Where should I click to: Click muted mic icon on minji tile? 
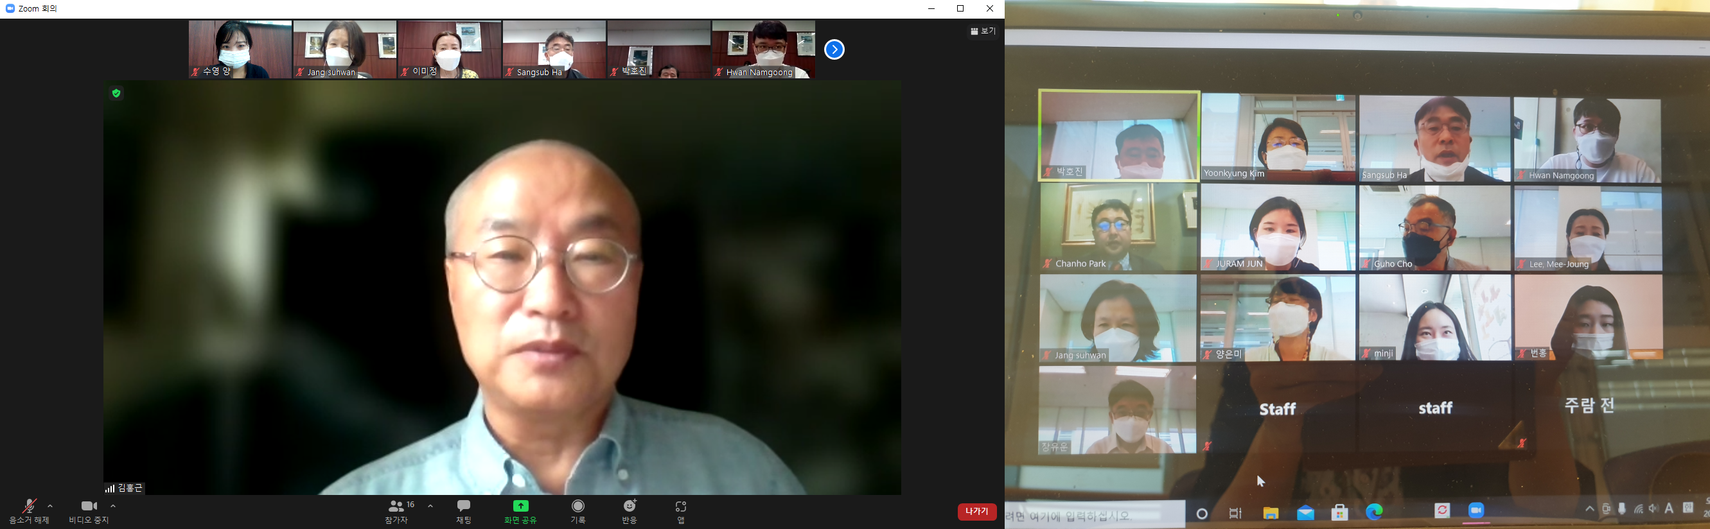tap(1366, 354)
